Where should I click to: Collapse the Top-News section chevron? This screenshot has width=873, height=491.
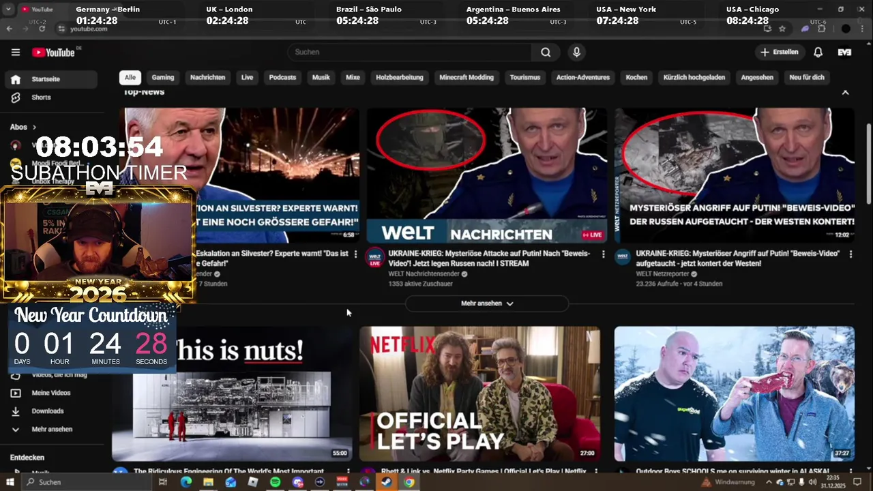point(845,92)
